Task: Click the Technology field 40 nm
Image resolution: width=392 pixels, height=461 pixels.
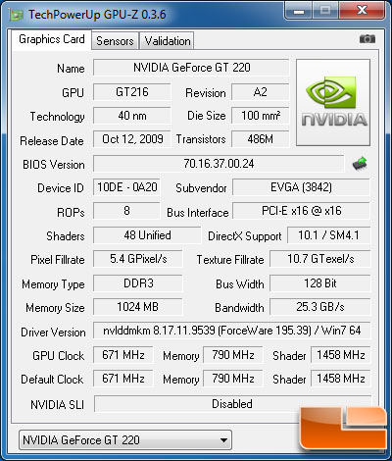Action: pyautogui.click(x=132, y=116)
